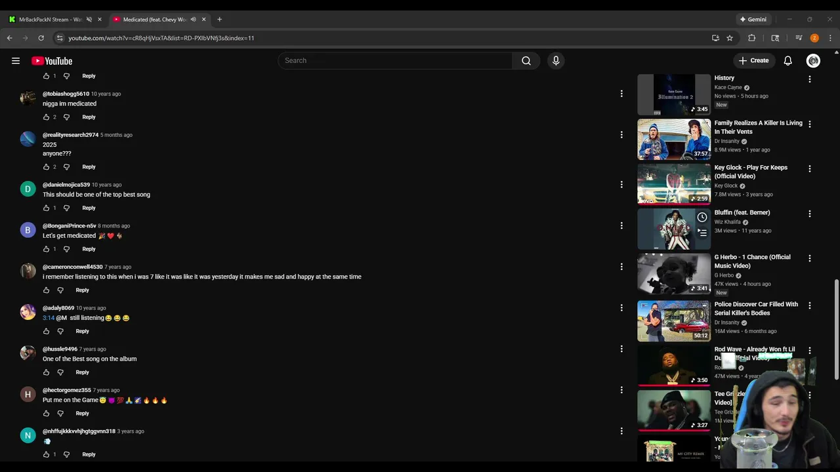Open the YouTube guide hamburger menu
The width and height of the screenshot is (840, 472).
[x=16, y=61]
